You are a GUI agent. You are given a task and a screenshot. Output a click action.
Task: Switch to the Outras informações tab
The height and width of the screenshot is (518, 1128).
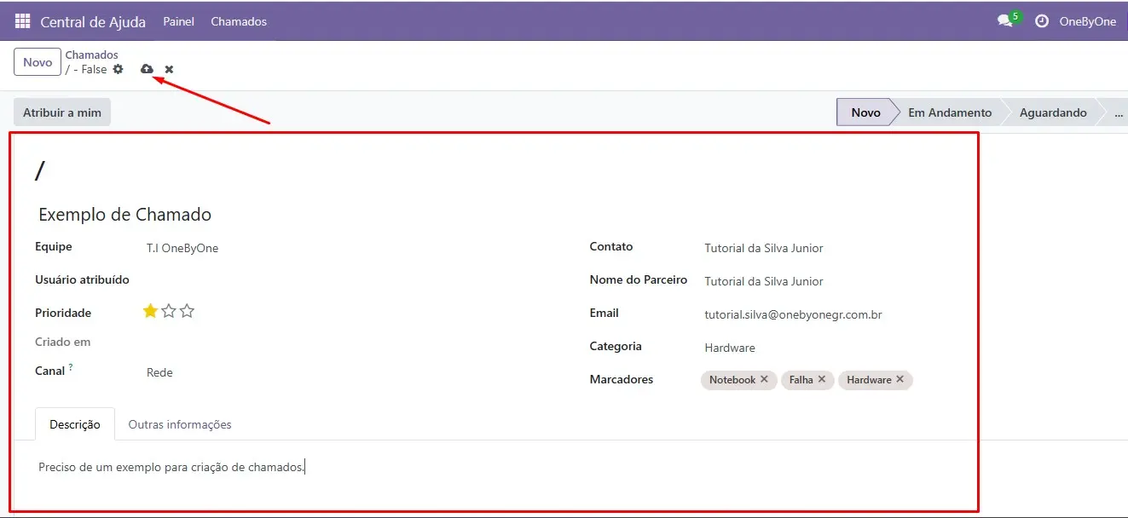[x=180, y=424]
